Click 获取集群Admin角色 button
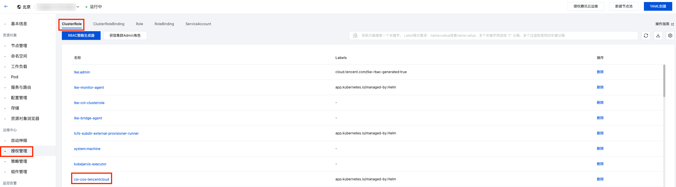This screenshot has width=676, height=187. click(125, 36)
